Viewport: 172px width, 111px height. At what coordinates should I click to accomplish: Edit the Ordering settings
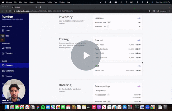[139, 86]
